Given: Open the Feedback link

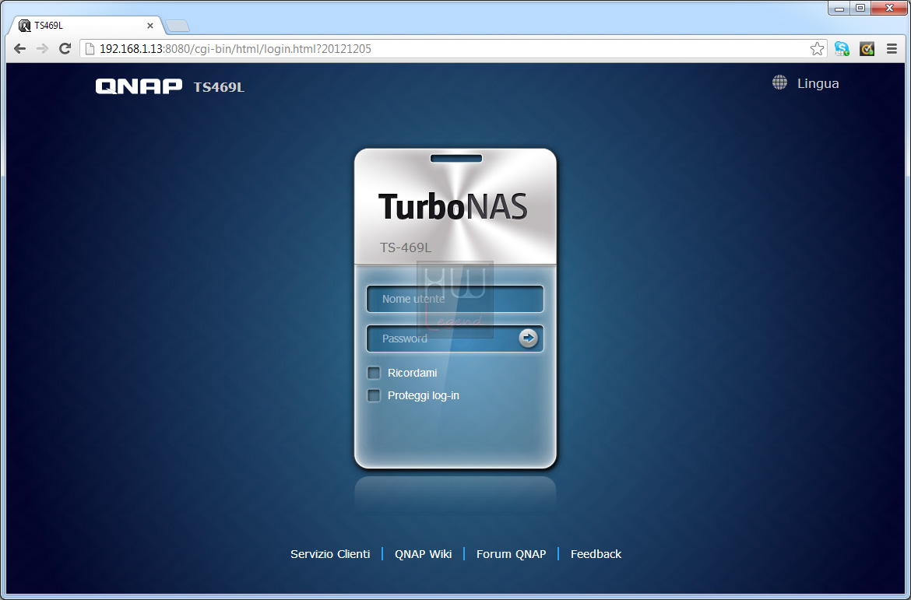Looking at the screenshot, I should click(596, 554).
